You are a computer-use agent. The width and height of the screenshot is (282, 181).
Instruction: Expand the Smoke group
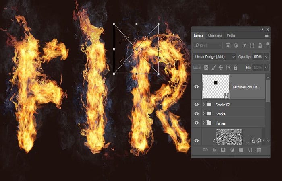click(x=203, y=113)
